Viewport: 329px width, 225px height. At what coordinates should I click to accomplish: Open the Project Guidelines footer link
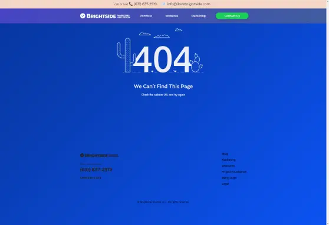click(234, 172)
